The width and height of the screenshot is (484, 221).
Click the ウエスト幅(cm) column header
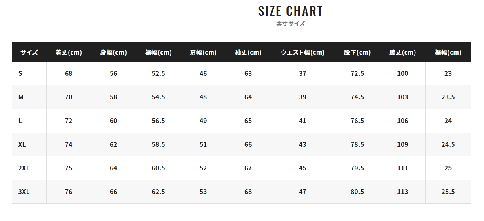point(302,52)
